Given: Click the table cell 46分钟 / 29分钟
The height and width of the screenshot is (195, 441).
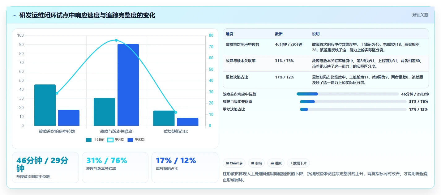Looking at the screenshot, I should tap(289, 45).
